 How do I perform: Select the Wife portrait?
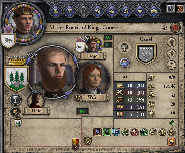tap(92, 79)
